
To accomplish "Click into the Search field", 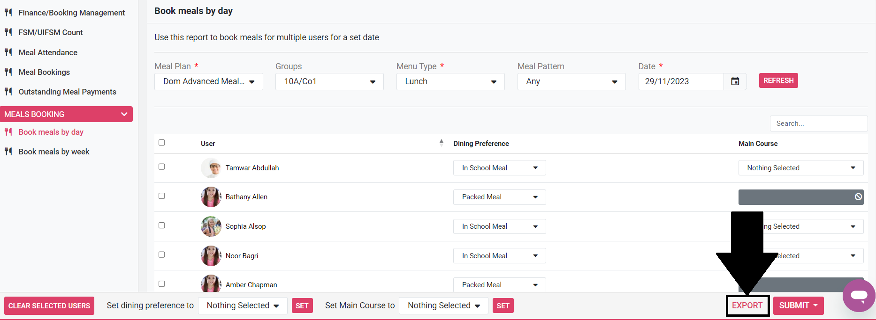I will click(818, 124).
